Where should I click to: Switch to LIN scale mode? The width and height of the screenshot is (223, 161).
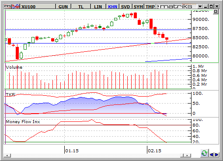tap(98, 7)
